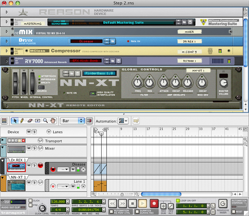This screenshot has height=216, width=249.
Task: Expand the MClass Compressor device
Action: [x=7, y=51]
